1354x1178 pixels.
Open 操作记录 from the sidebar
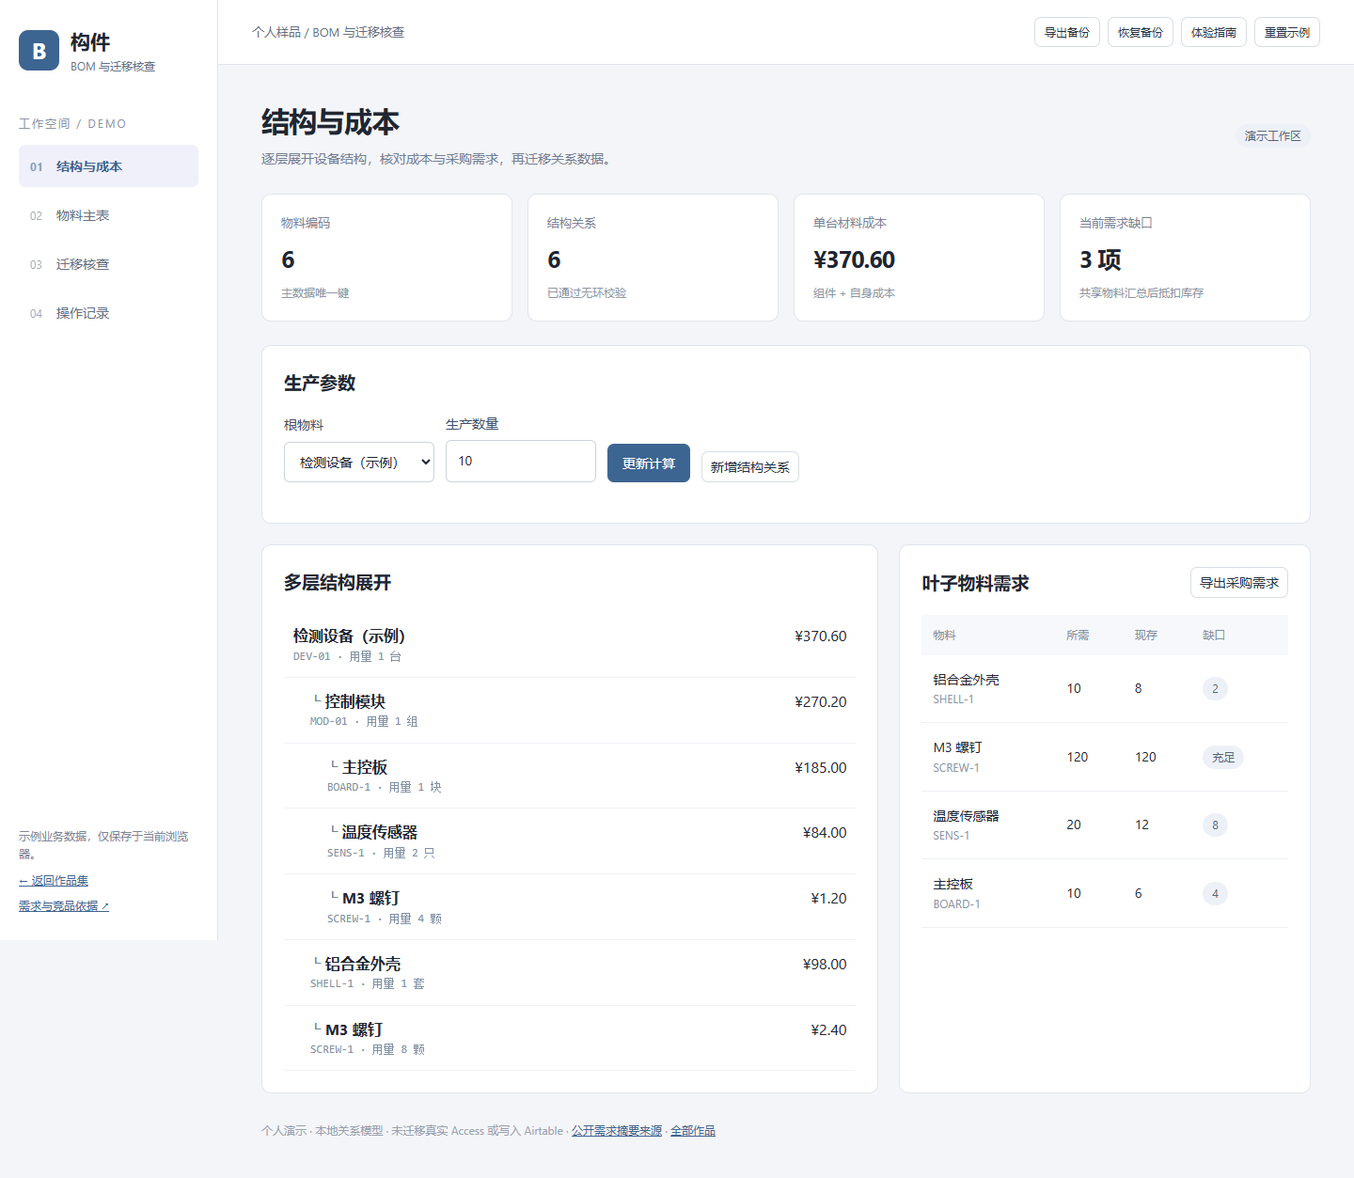[108, 313]
